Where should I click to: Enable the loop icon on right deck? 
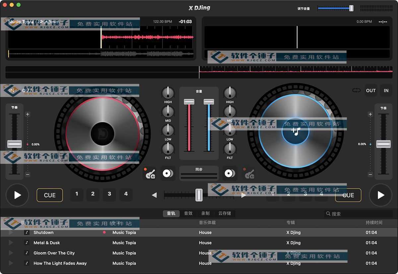pos(356,90)
